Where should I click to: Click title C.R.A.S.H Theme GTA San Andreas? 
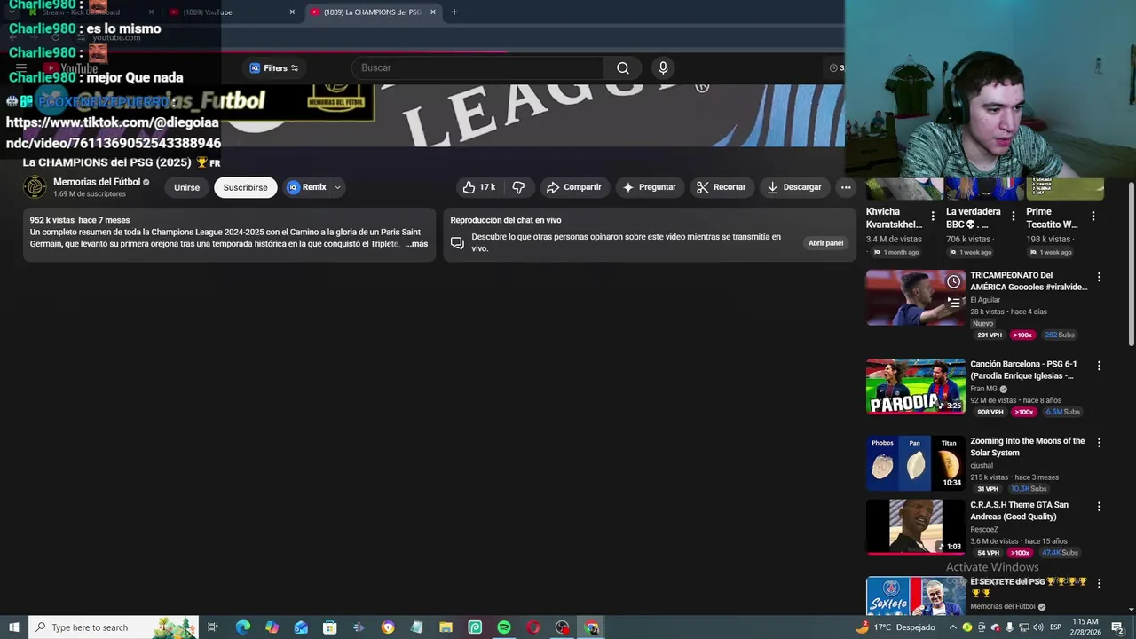[x=1019, y=510]
